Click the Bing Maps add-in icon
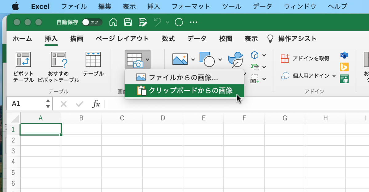This screenshot has height=192, width=369. (344, 67)
